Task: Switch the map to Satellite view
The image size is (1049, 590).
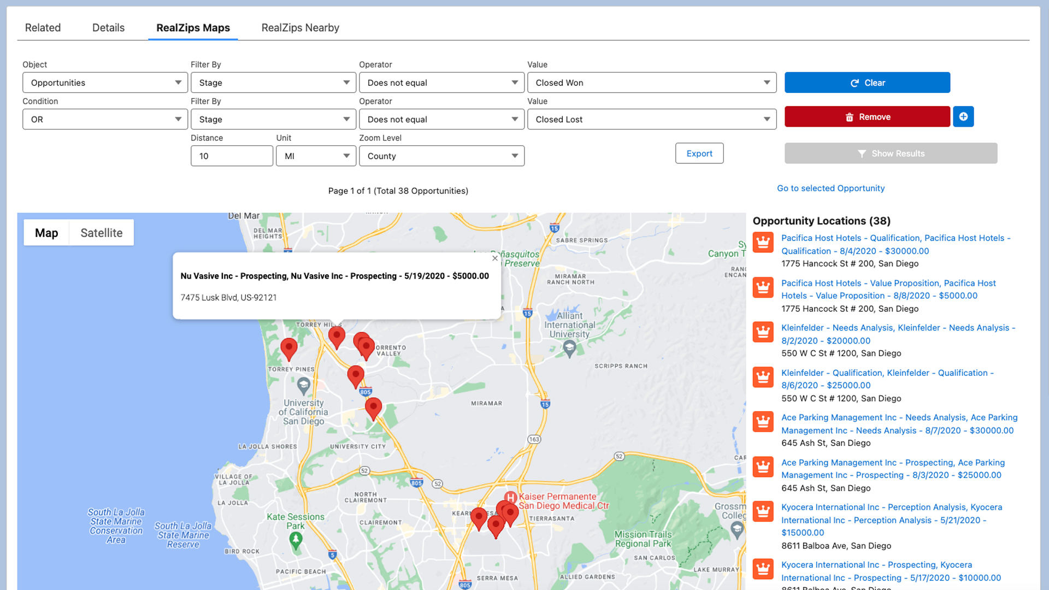Action: (101, 232)
